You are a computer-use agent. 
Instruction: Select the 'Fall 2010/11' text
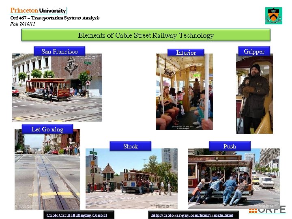(23, 24)
